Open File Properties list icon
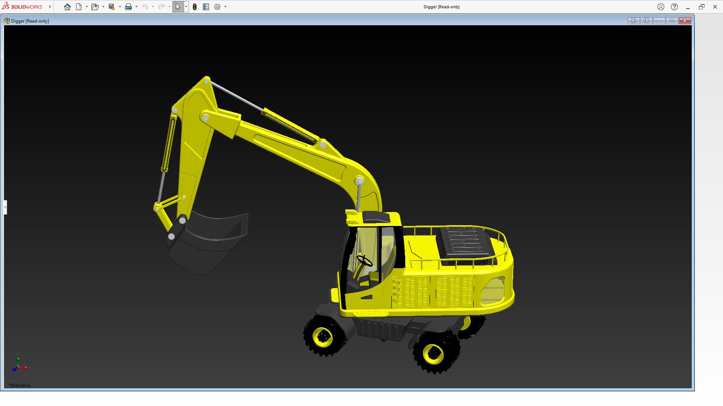 (206, 7)
